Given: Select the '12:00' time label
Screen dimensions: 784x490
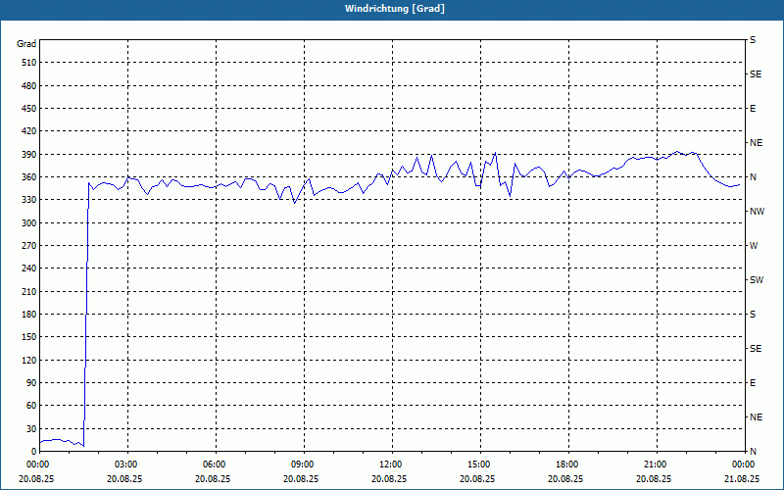Looking at the screenshot, I should [x=389, y=465].
